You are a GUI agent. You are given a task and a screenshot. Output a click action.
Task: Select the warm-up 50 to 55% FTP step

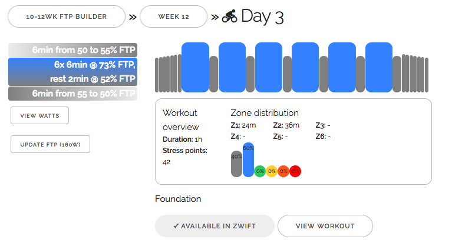point(72,50)
